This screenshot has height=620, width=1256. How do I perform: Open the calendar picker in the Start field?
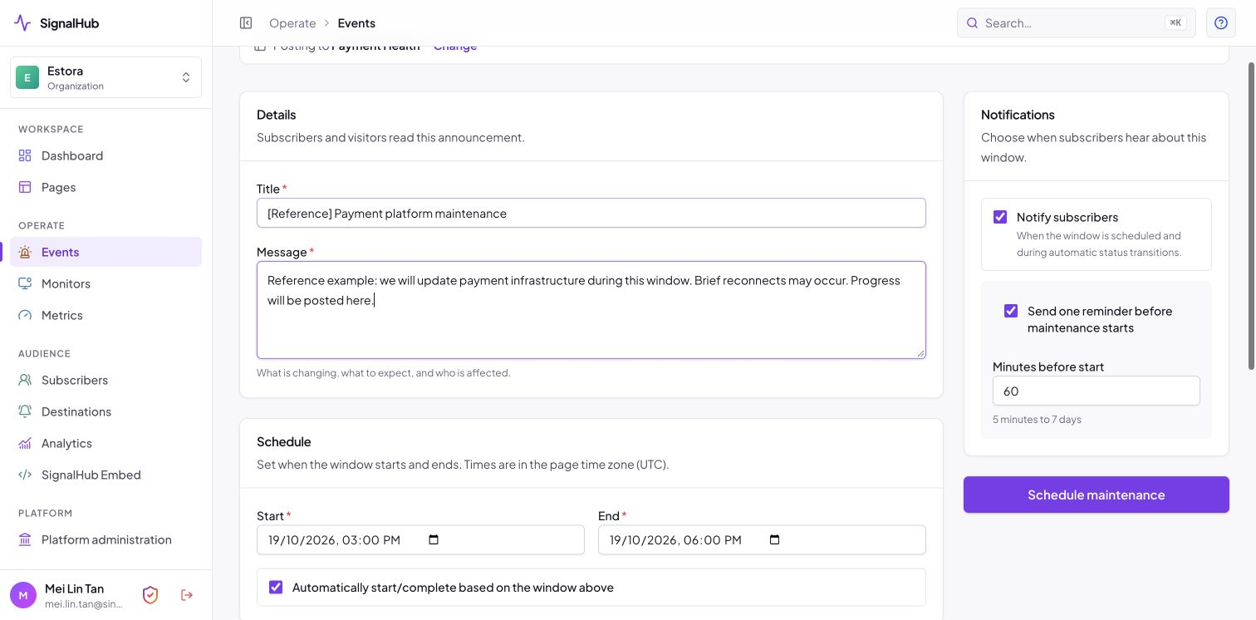[x=434, y=540]
